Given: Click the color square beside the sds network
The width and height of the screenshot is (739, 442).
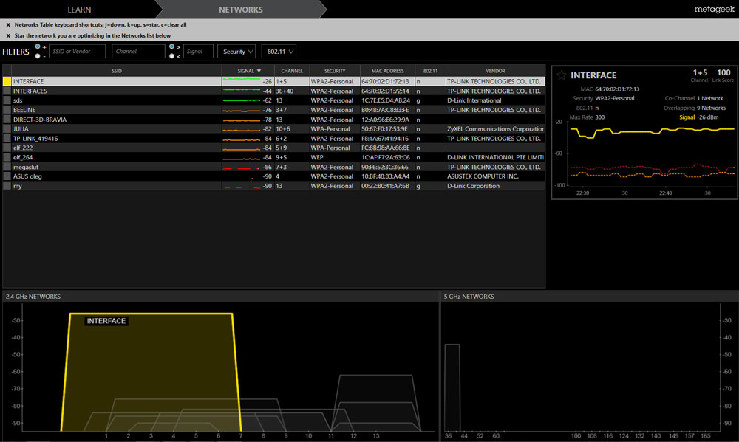Looking at the screenshot, I should pos(7,100).
